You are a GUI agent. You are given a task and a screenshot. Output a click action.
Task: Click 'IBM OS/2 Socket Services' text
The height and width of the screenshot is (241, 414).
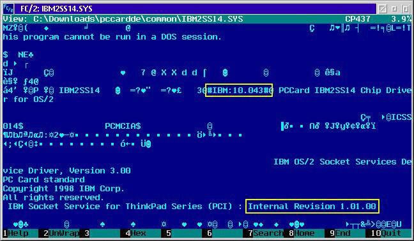335,162
